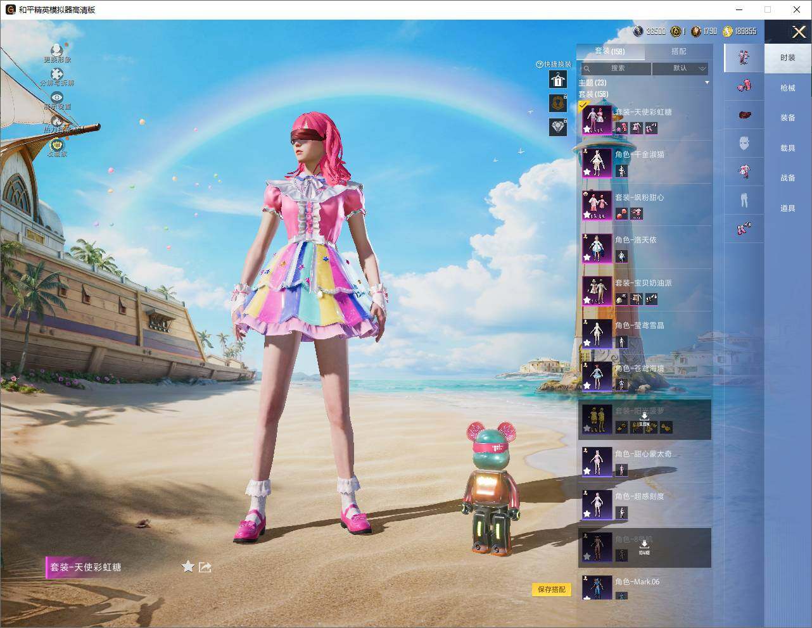Select the shoes category icon
This screenshot has width=812, height=628.
tap(744, 228)
